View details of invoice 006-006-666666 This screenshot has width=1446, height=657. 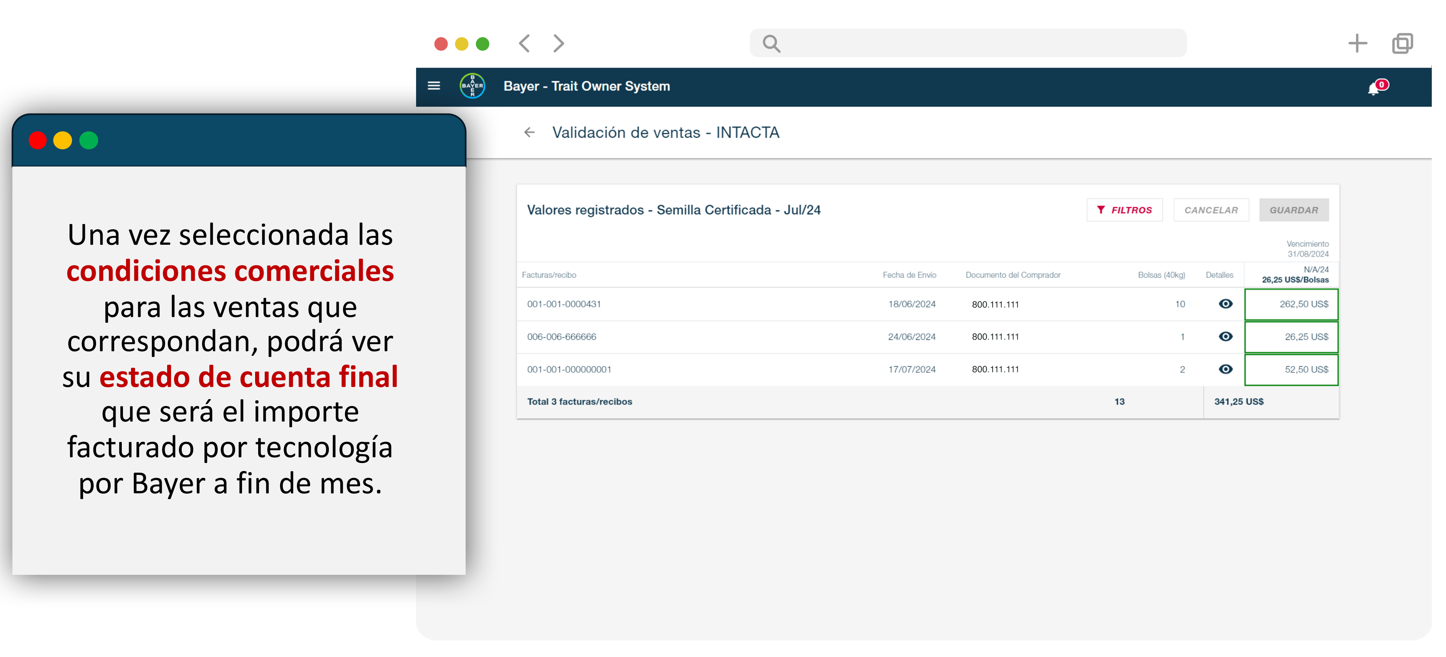click(1225, 336)
